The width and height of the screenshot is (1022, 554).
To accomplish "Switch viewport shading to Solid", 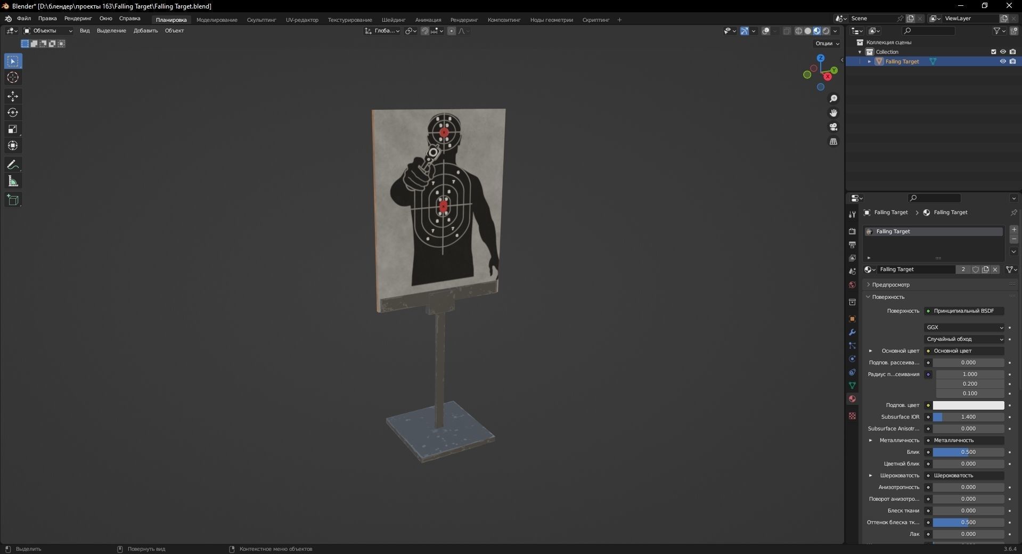I will click(x=808, y=31).
